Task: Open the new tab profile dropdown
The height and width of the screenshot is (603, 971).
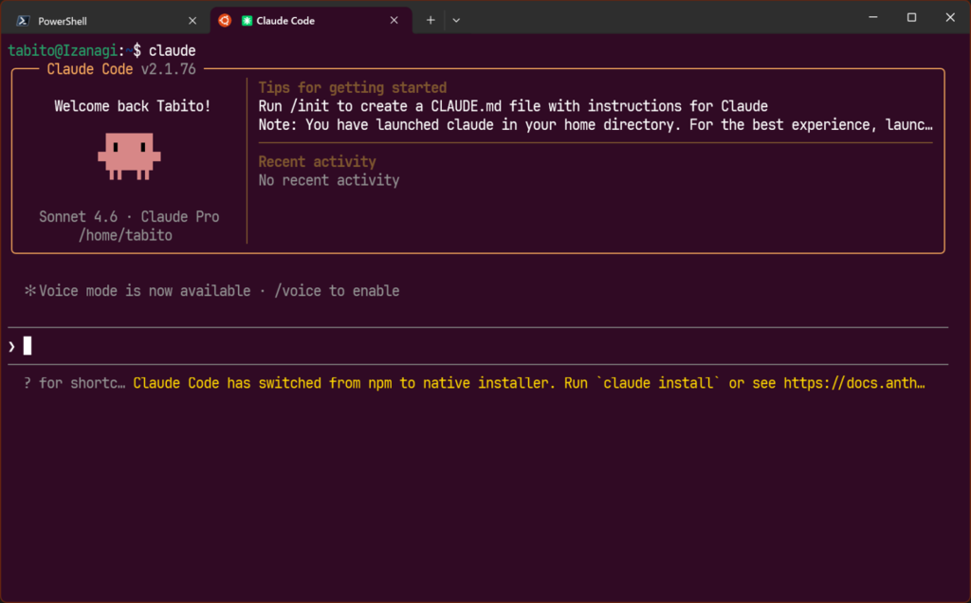Action: point(456,21)
